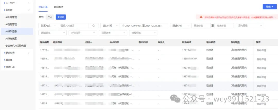Open the 场景话术 filter dropdown
This screenshot has height=110, width=278.
(x=113, y=33)
